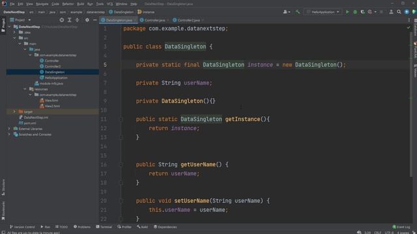Open the Run tool window at the bottom
This screenshot has height=234, width=417.
45,227
